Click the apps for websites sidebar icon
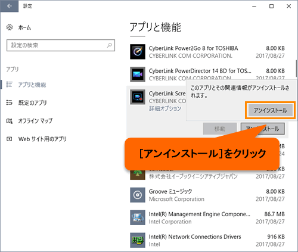This screenshot has height=252, width=298. coord(10,139)
